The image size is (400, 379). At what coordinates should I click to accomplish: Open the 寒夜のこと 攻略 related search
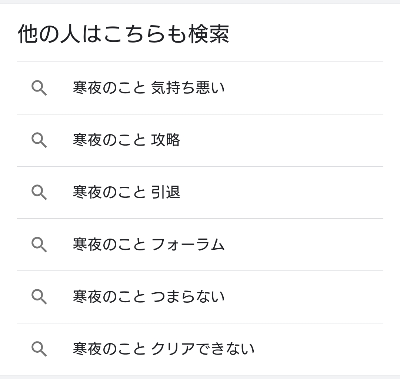coord(126,140)
